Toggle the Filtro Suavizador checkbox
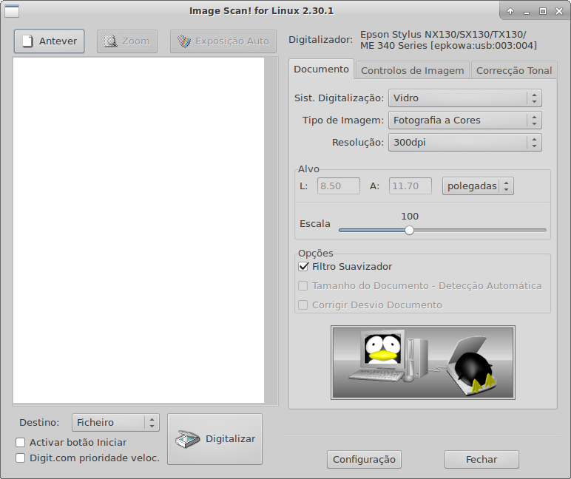Viewport: 571px width, 479px height. click(303, 266)
